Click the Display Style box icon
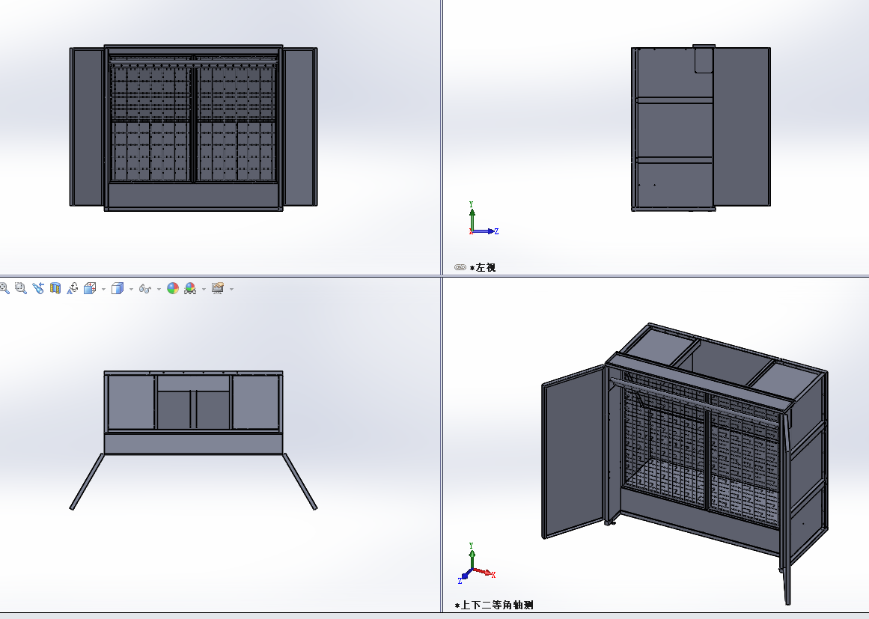869x619 pixels. (x=117, y=288)
